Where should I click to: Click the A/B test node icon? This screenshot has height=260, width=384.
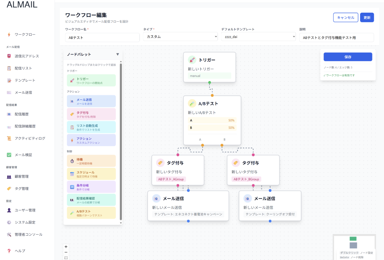(192, 104)
